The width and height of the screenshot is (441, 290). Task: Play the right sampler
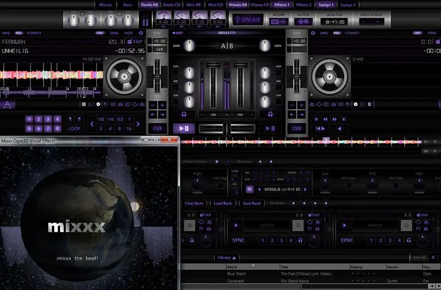(x=344, y=225)
